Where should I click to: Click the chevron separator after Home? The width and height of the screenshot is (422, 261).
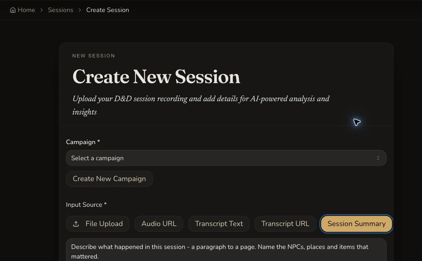(x=41, y=10)
